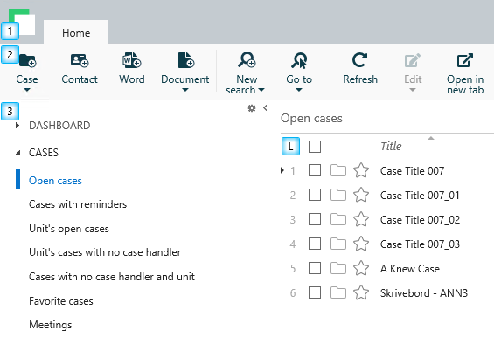Image resolution: width=494 pixels, height=337 pixels.
Task: Open the Favorite cases view
Action: coord(61,301)
